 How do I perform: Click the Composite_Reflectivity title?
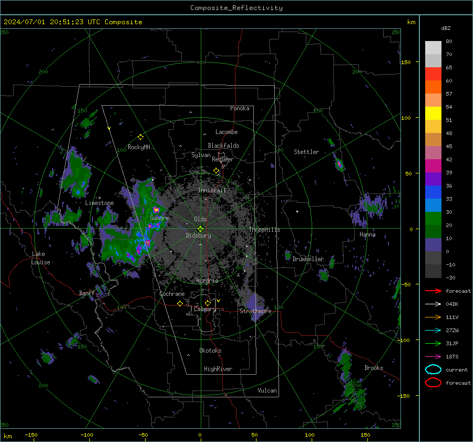point(236,8)
